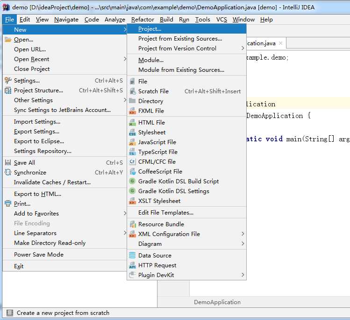Screen dimensions: 350x320
Task: Select Edit File Templates...
Action: point(186,212)
